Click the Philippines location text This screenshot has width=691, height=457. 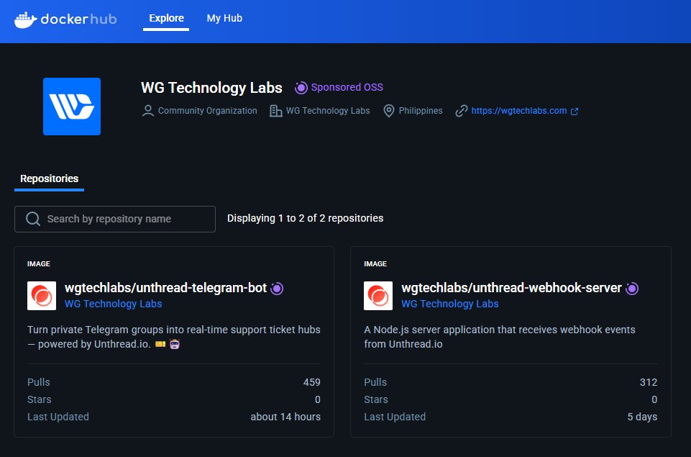tap(421, 111)
